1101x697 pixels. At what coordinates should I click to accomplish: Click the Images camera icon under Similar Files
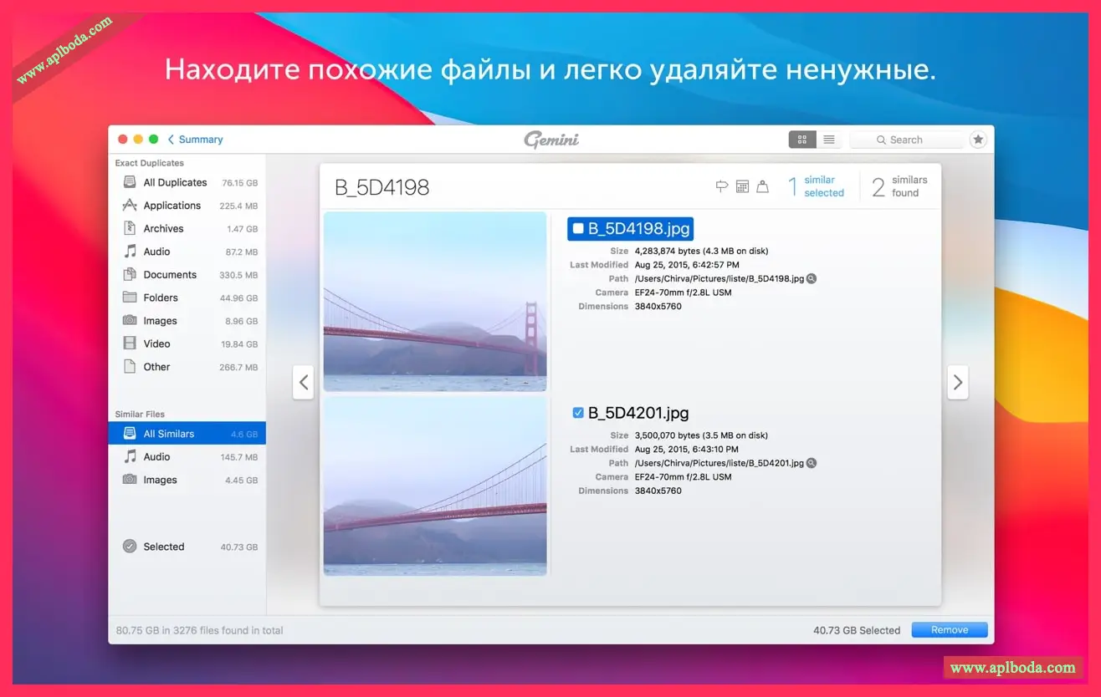click(130, 480)
